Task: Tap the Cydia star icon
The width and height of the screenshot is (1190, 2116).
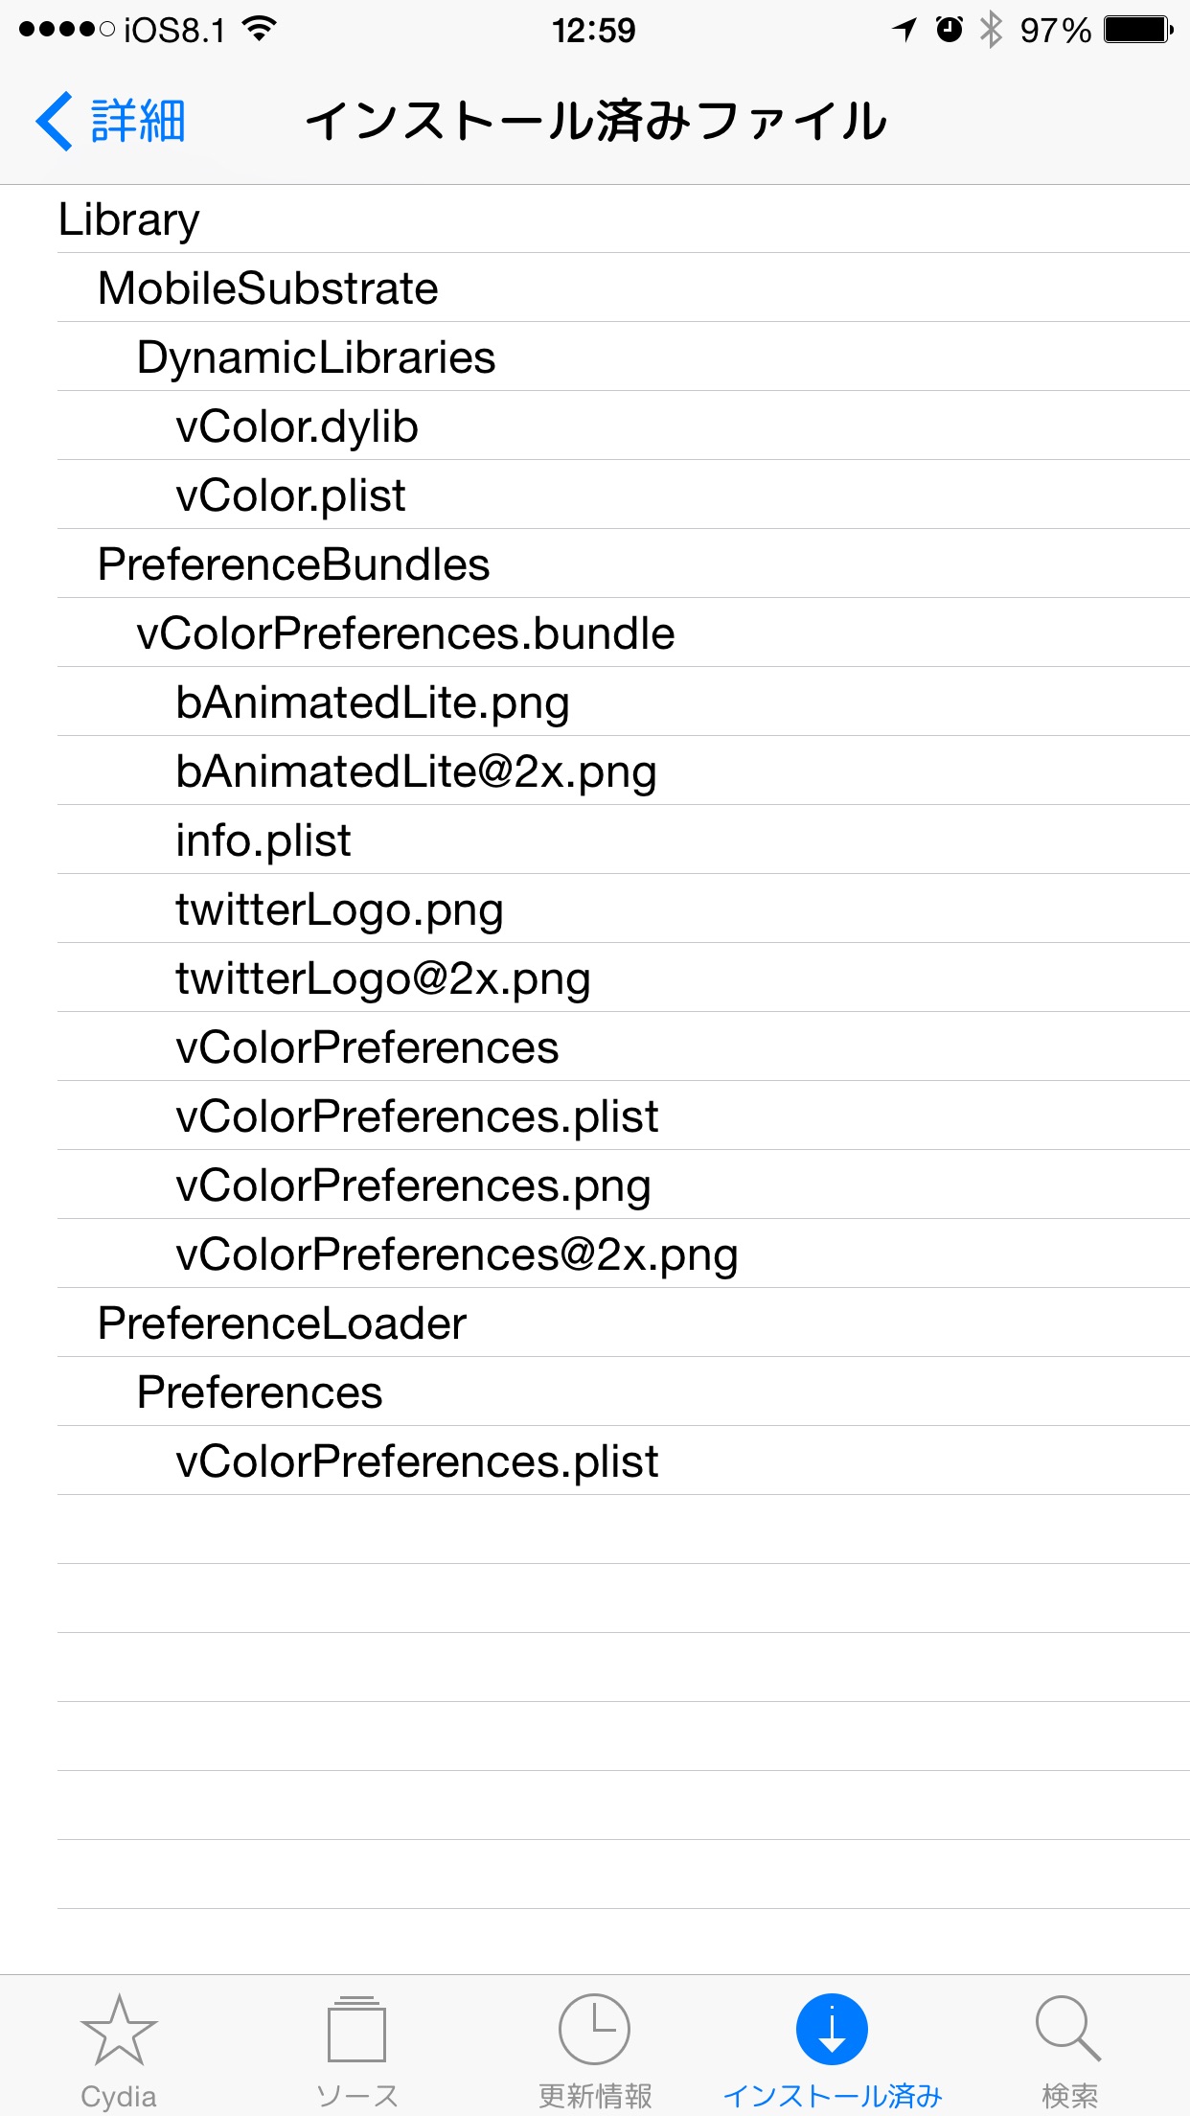Action: 119,2030
